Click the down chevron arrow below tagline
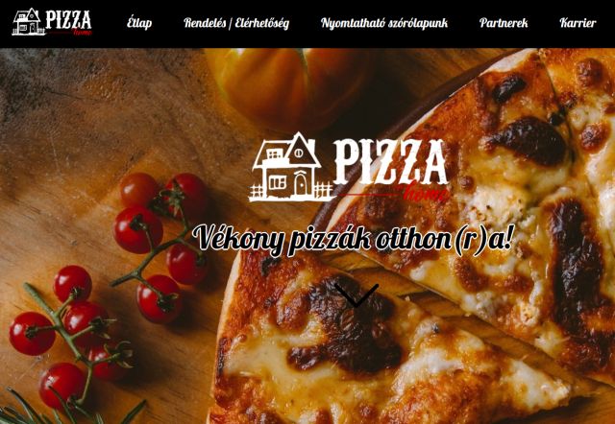 coord(357,294)
